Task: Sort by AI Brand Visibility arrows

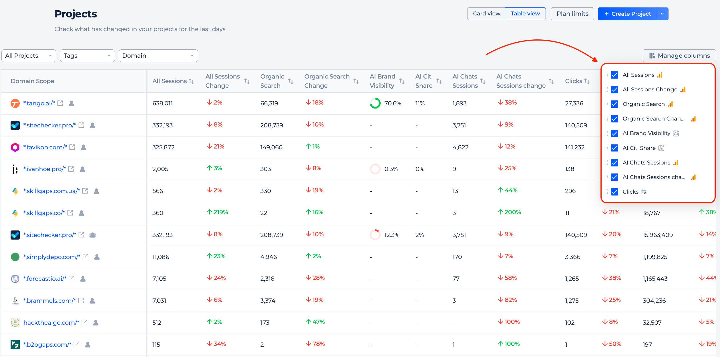Action: coord(402,81)
